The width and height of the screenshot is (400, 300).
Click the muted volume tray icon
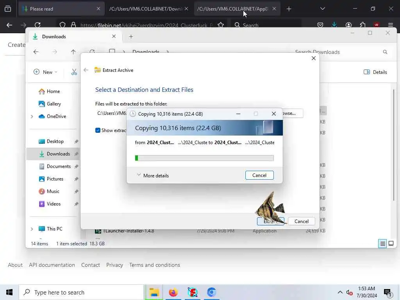coord(349,293)
